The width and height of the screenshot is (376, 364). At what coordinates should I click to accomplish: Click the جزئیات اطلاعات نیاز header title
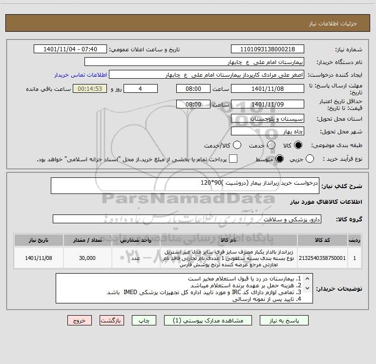(x=333, y=23)
